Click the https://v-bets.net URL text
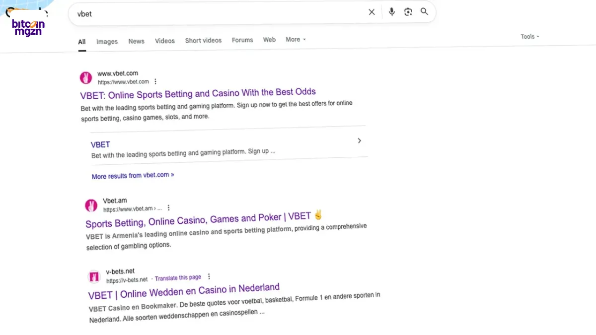Image resolution: width=596 pixels, height=335 pixels. point(127,280)
